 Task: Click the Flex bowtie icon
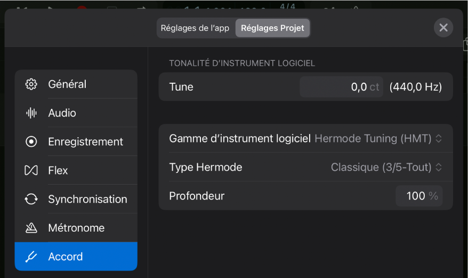pyautogui.click(x=31, y=171)
